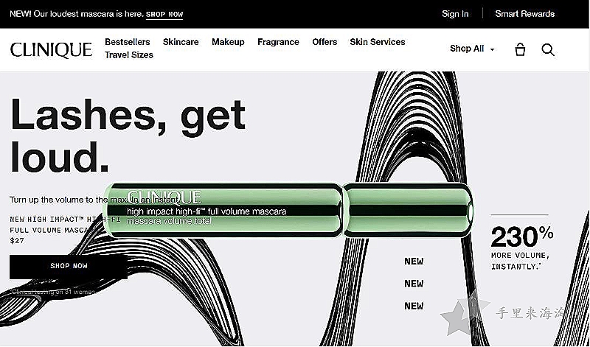Click SHOP NOW in the top banner
This screenshot has height=347, width=590.
[x=164, y=15]
